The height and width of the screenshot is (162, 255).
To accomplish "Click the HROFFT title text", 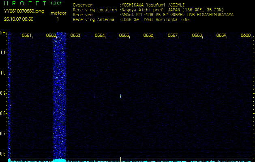I will tap(25, 3).
